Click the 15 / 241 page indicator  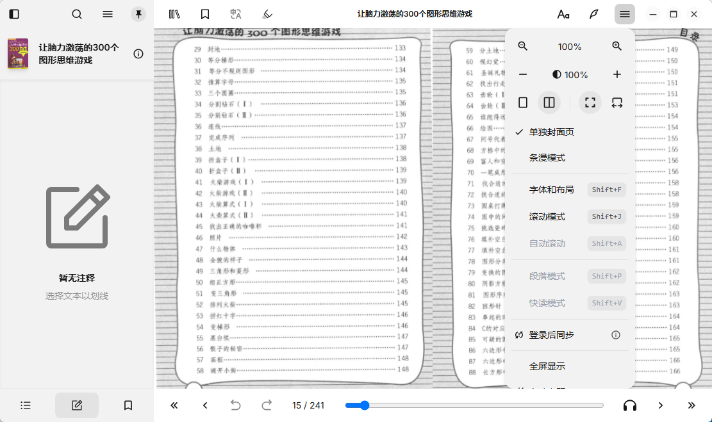[308, 405]
